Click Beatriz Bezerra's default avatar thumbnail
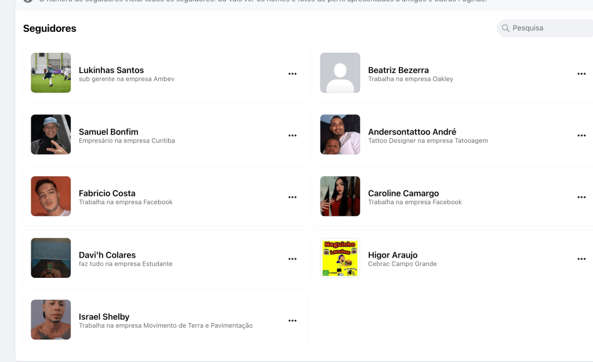This screenshot has width=593, height=362. tap(340, 73)
